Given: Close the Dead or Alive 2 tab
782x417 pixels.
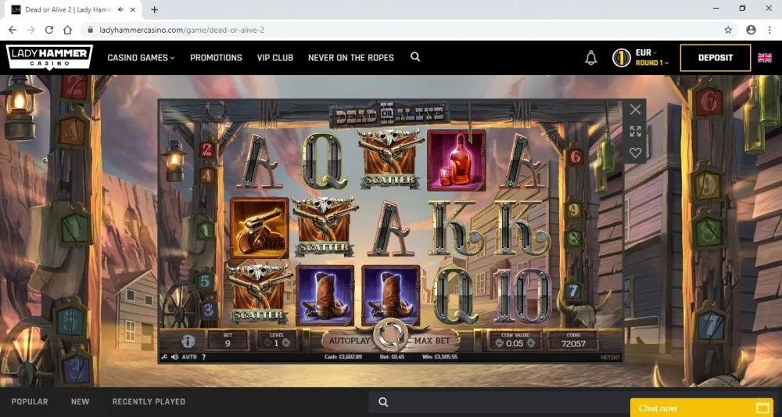Looking at the screenshot, I should click(x=135, y=9).
